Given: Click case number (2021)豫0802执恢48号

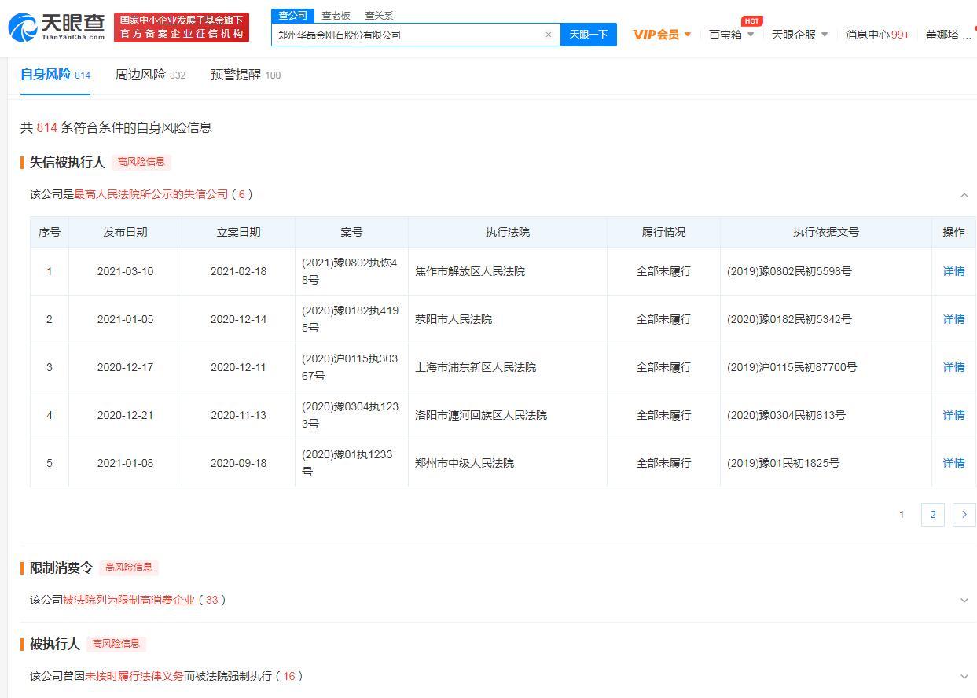Looking at the screenshot, I should (350, 271).
